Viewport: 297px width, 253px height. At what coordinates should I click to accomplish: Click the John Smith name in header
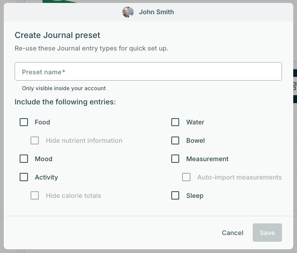click(156, 12)
